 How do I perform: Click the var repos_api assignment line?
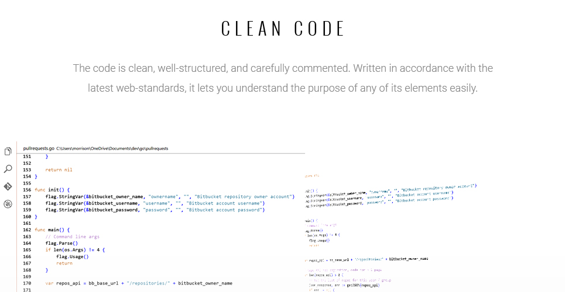coord(139,283)
